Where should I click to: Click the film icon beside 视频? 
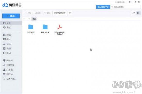4,48
